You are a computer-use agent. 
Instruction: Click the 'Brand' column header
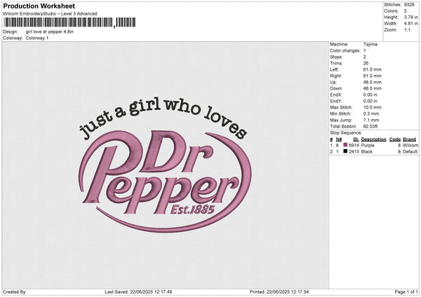pos(409,139)
